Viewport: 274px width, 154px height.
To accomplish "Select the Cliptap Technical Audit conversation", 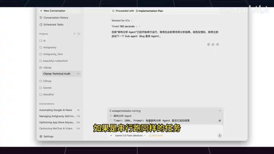I will (x=57, y=74).
